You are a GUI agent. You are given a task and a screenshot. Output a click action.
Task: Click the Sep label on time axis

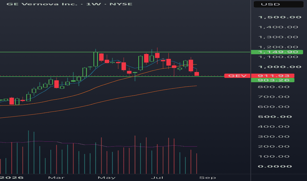coord(208,178)
